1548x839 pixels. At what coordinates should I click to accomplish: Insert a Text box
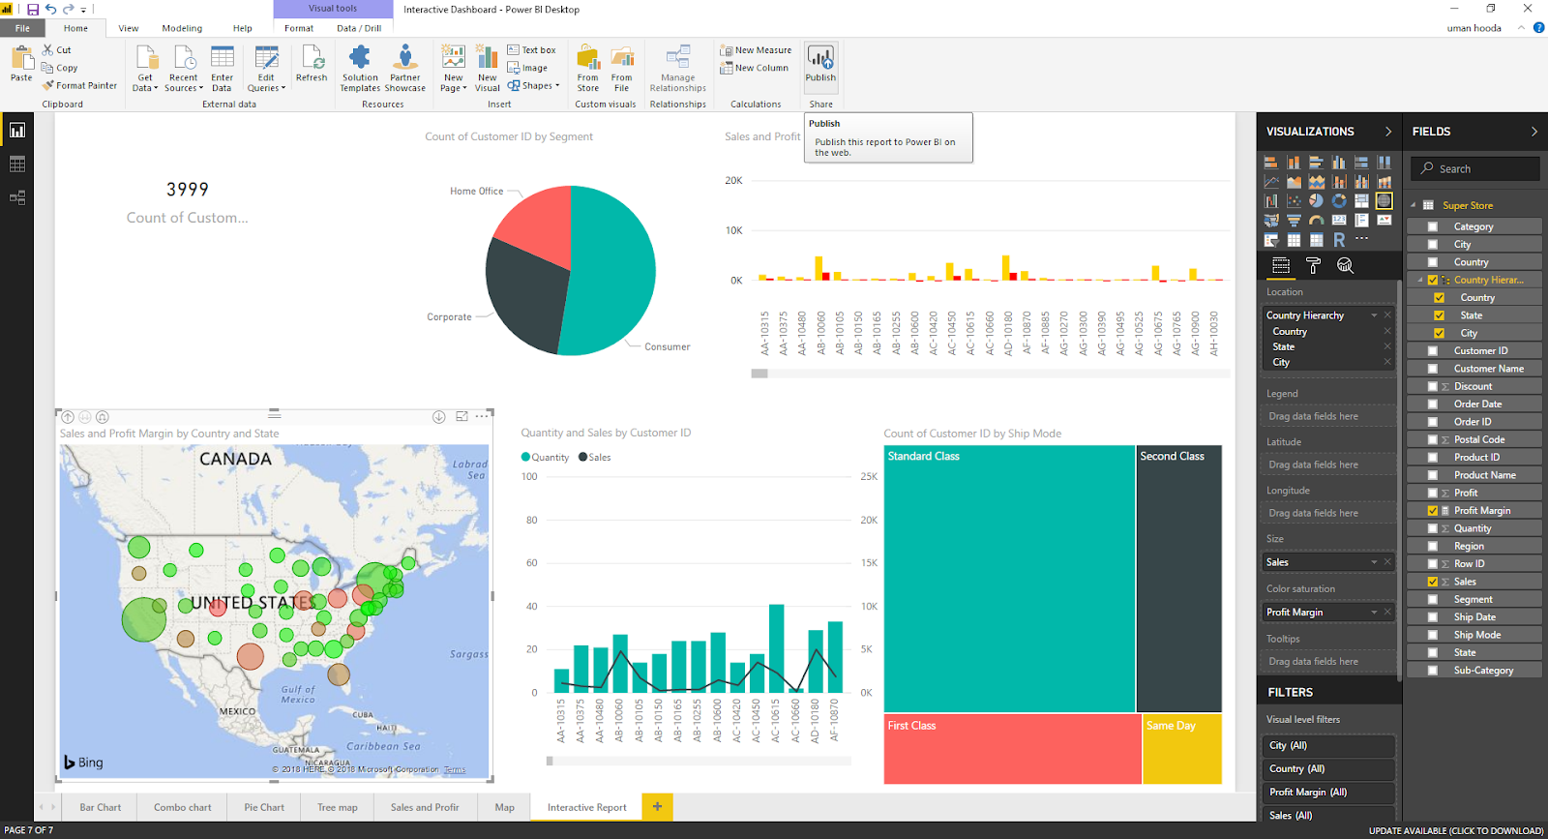pos(532,50)
